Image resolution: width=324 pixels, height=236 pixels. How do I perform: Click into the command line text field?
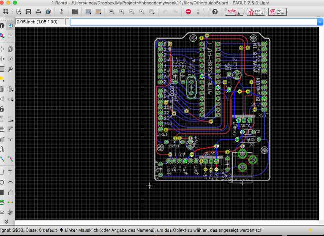(x=193, y=22)
